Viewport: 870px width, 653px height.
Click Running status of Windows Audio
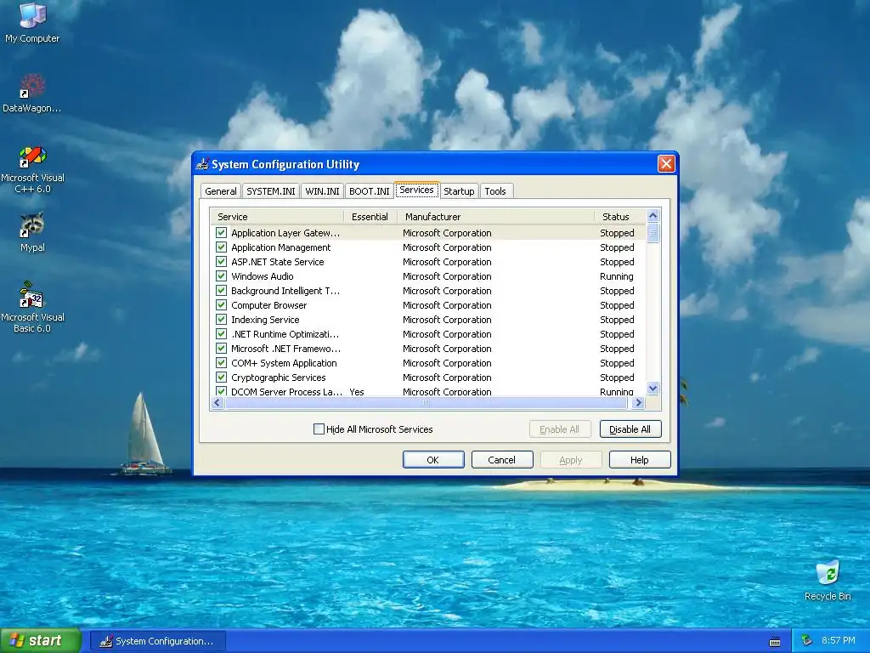tap(617, 276)
